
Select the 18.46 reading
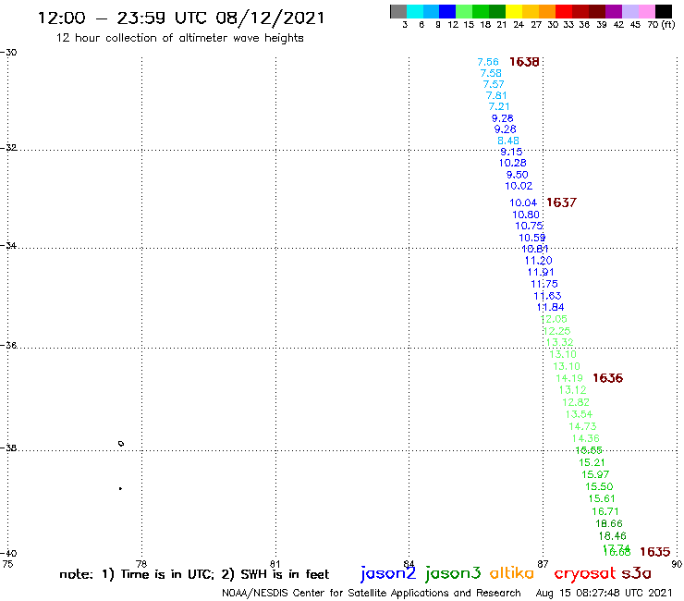613,535
